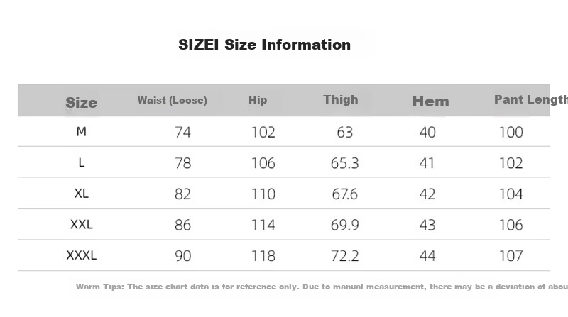This screenshot has height=317, width=568.
Task: Select waist value 74 for size M
Action: (182, 133)
